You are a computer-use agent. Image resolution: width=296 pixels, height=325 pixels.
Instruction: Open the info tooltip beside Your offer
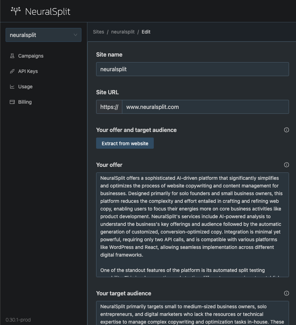point(286,165)
